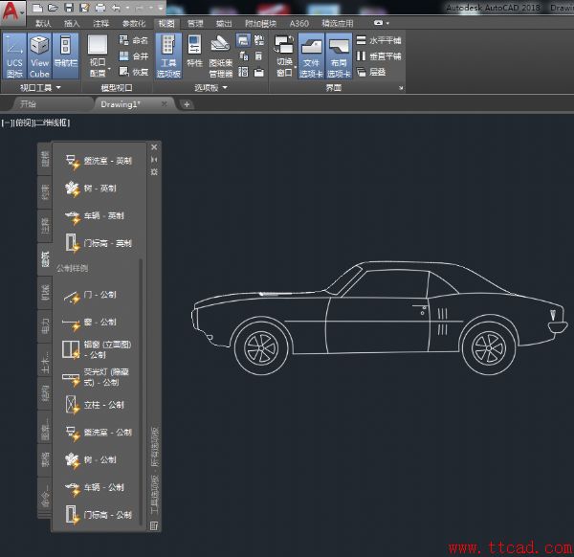Insert the 盥洗室 - 英制 tool from the palette
This screenshot has width=574, height=557.
99,161
